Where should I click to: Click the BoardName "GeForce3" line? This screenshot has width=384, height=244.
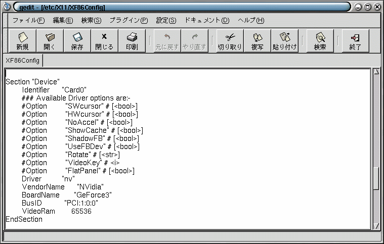point(67,195)
